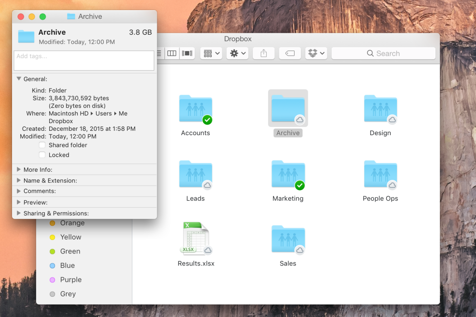Collapse the General section in Get Info

click(x=19, y=78)
